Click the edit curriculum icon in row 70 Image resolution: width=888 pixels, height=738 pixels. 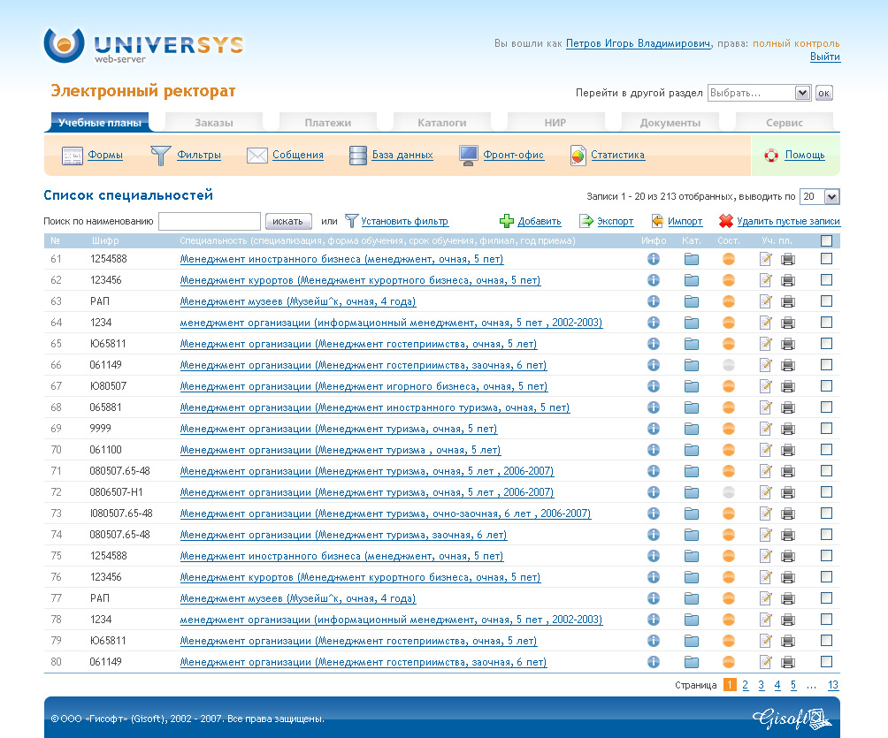coord(766,450)
